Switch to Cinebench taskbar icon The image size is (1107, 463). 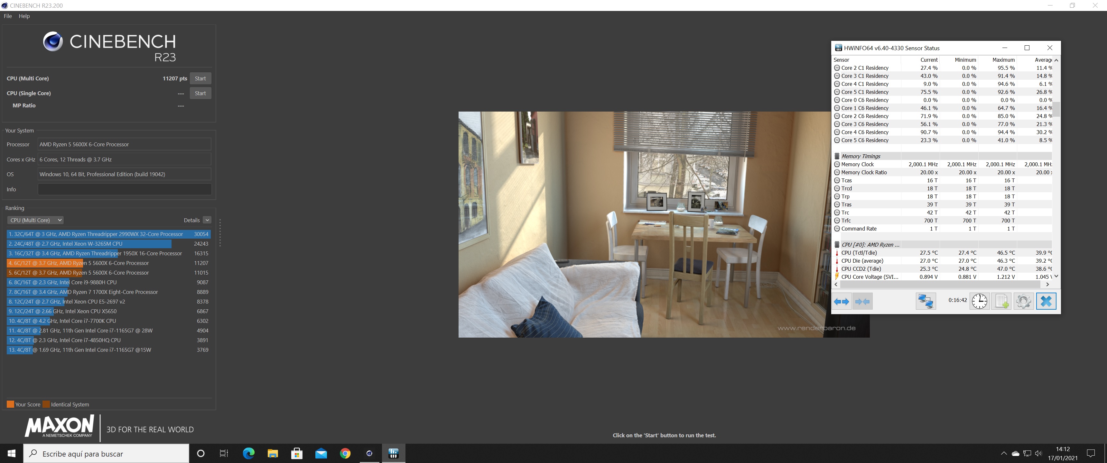369,454
